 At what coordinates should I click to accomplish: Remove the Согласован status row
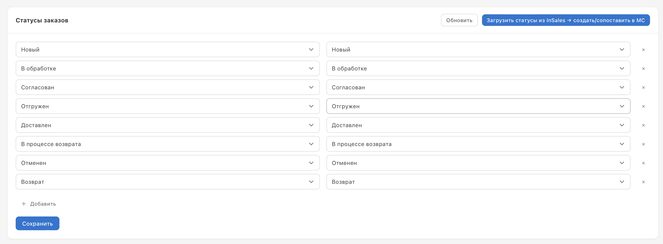(x=643, y=87)
